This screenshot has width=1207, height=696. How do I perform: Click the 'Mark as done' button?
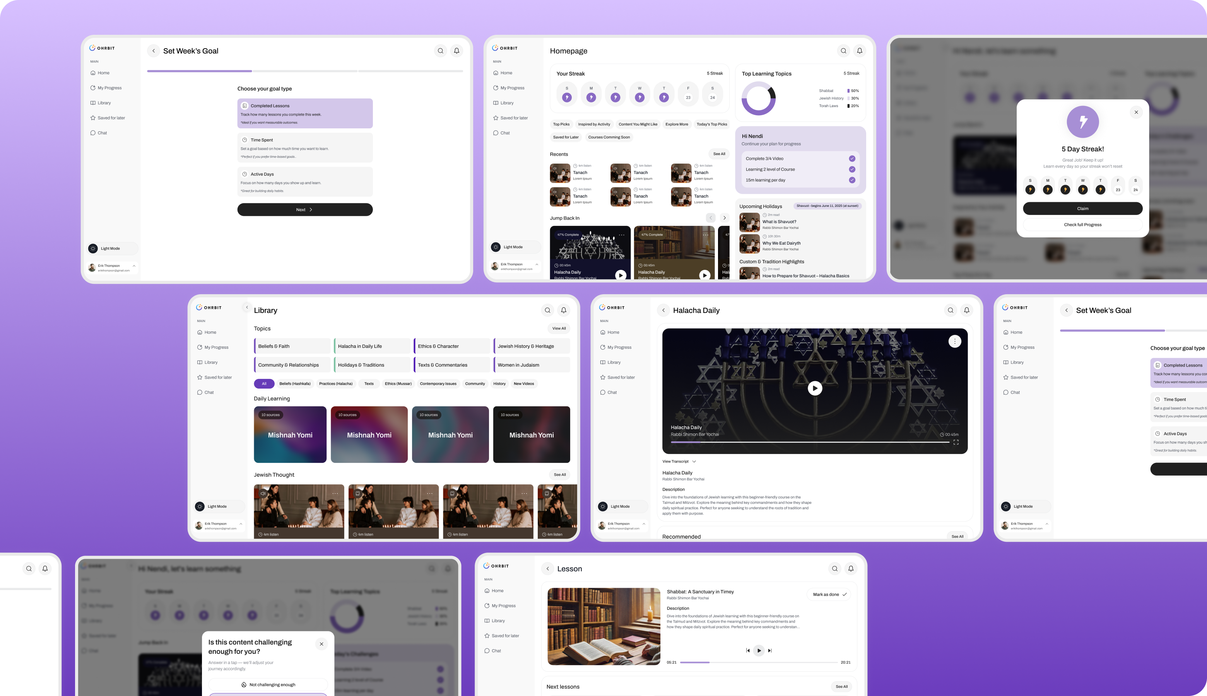coord(829,595)
